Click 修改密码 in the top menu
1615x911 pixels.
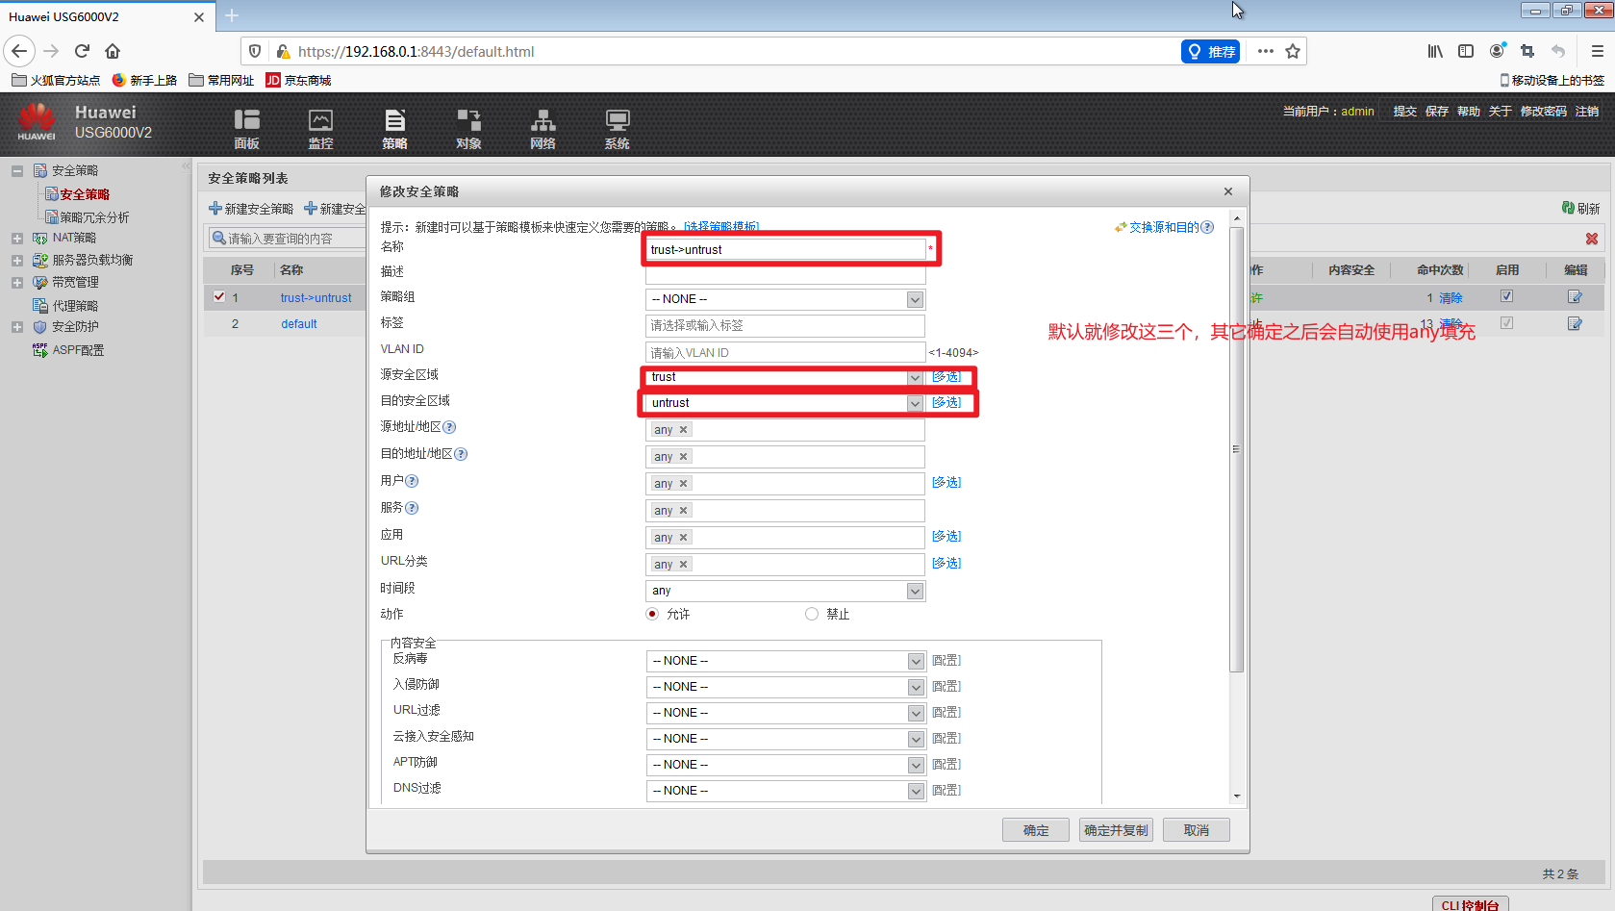tap(1543, 112)
